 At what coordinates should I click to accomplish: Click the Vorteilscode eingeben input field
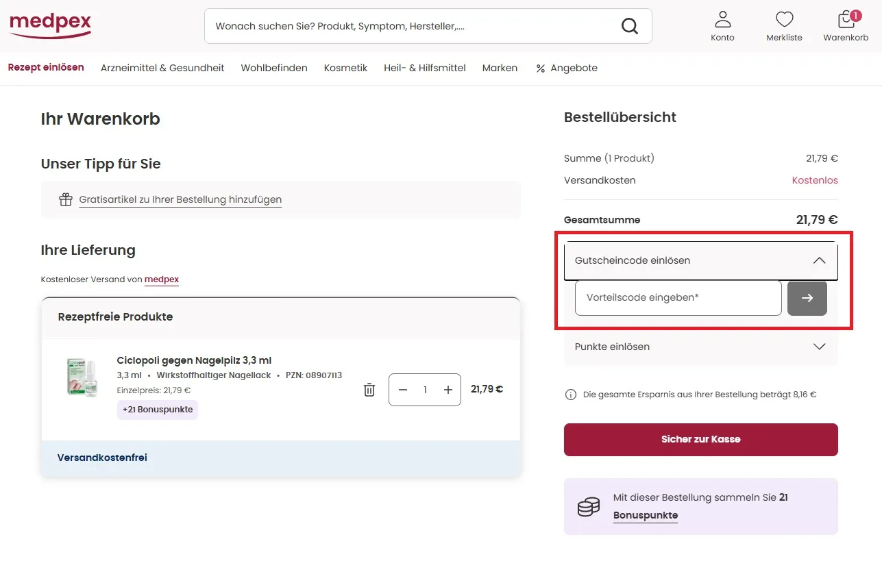tap(677, 298)
